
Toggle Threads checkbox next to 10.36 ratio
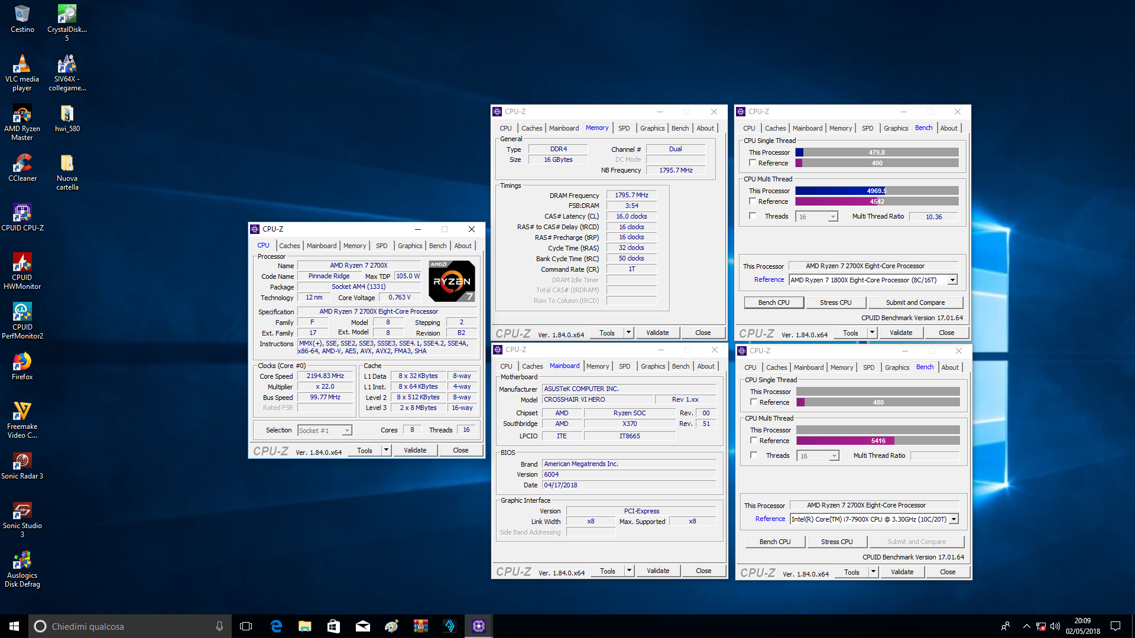753,216
